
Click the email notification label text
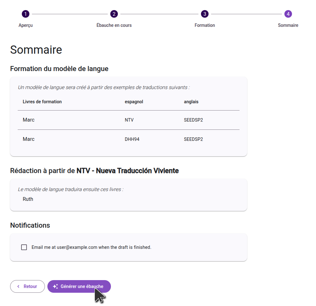[91, 247]
